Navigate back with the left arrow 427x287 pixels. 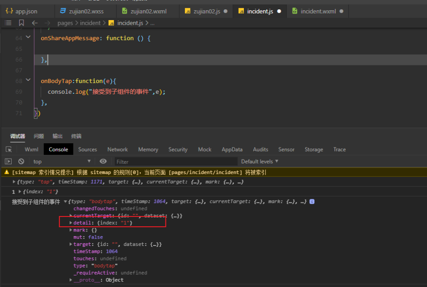coord(35,23)
